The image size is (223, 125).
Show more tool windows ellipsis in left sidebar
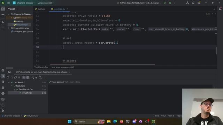[3, 28]
